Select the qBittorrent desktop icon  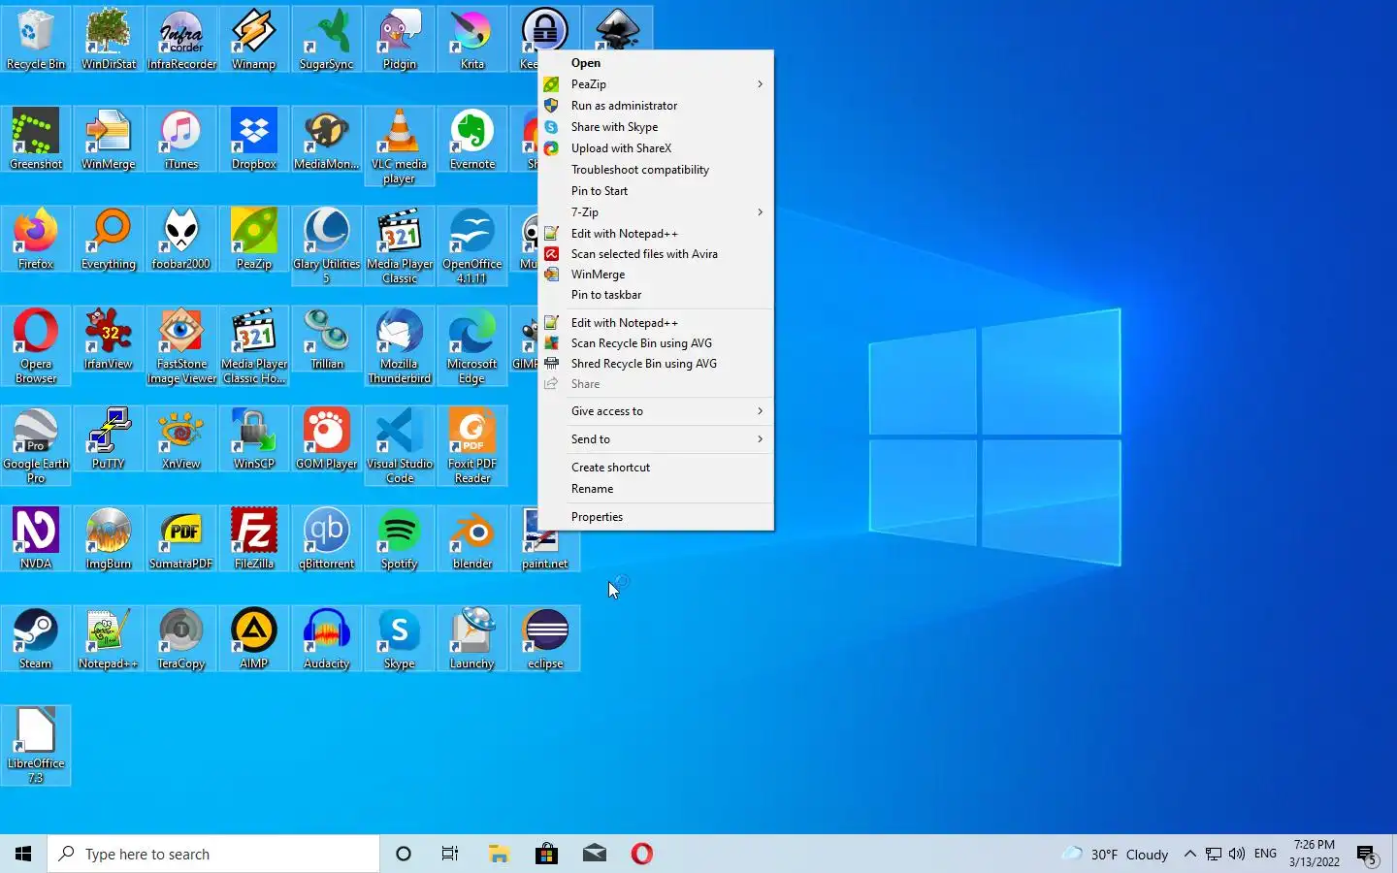coord(327,539)
